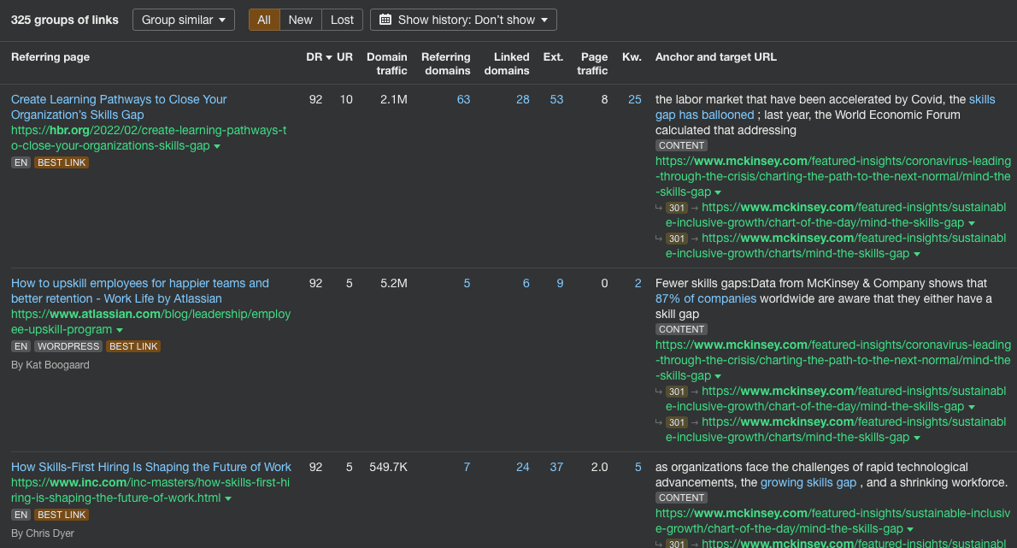1017x548 pixels.
Task: Expand the hbr.org URL dropdown arrow
Action: point(217,146)
